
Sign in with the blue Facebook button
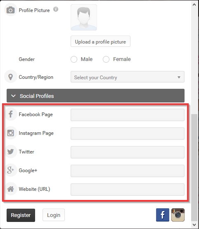163,215
